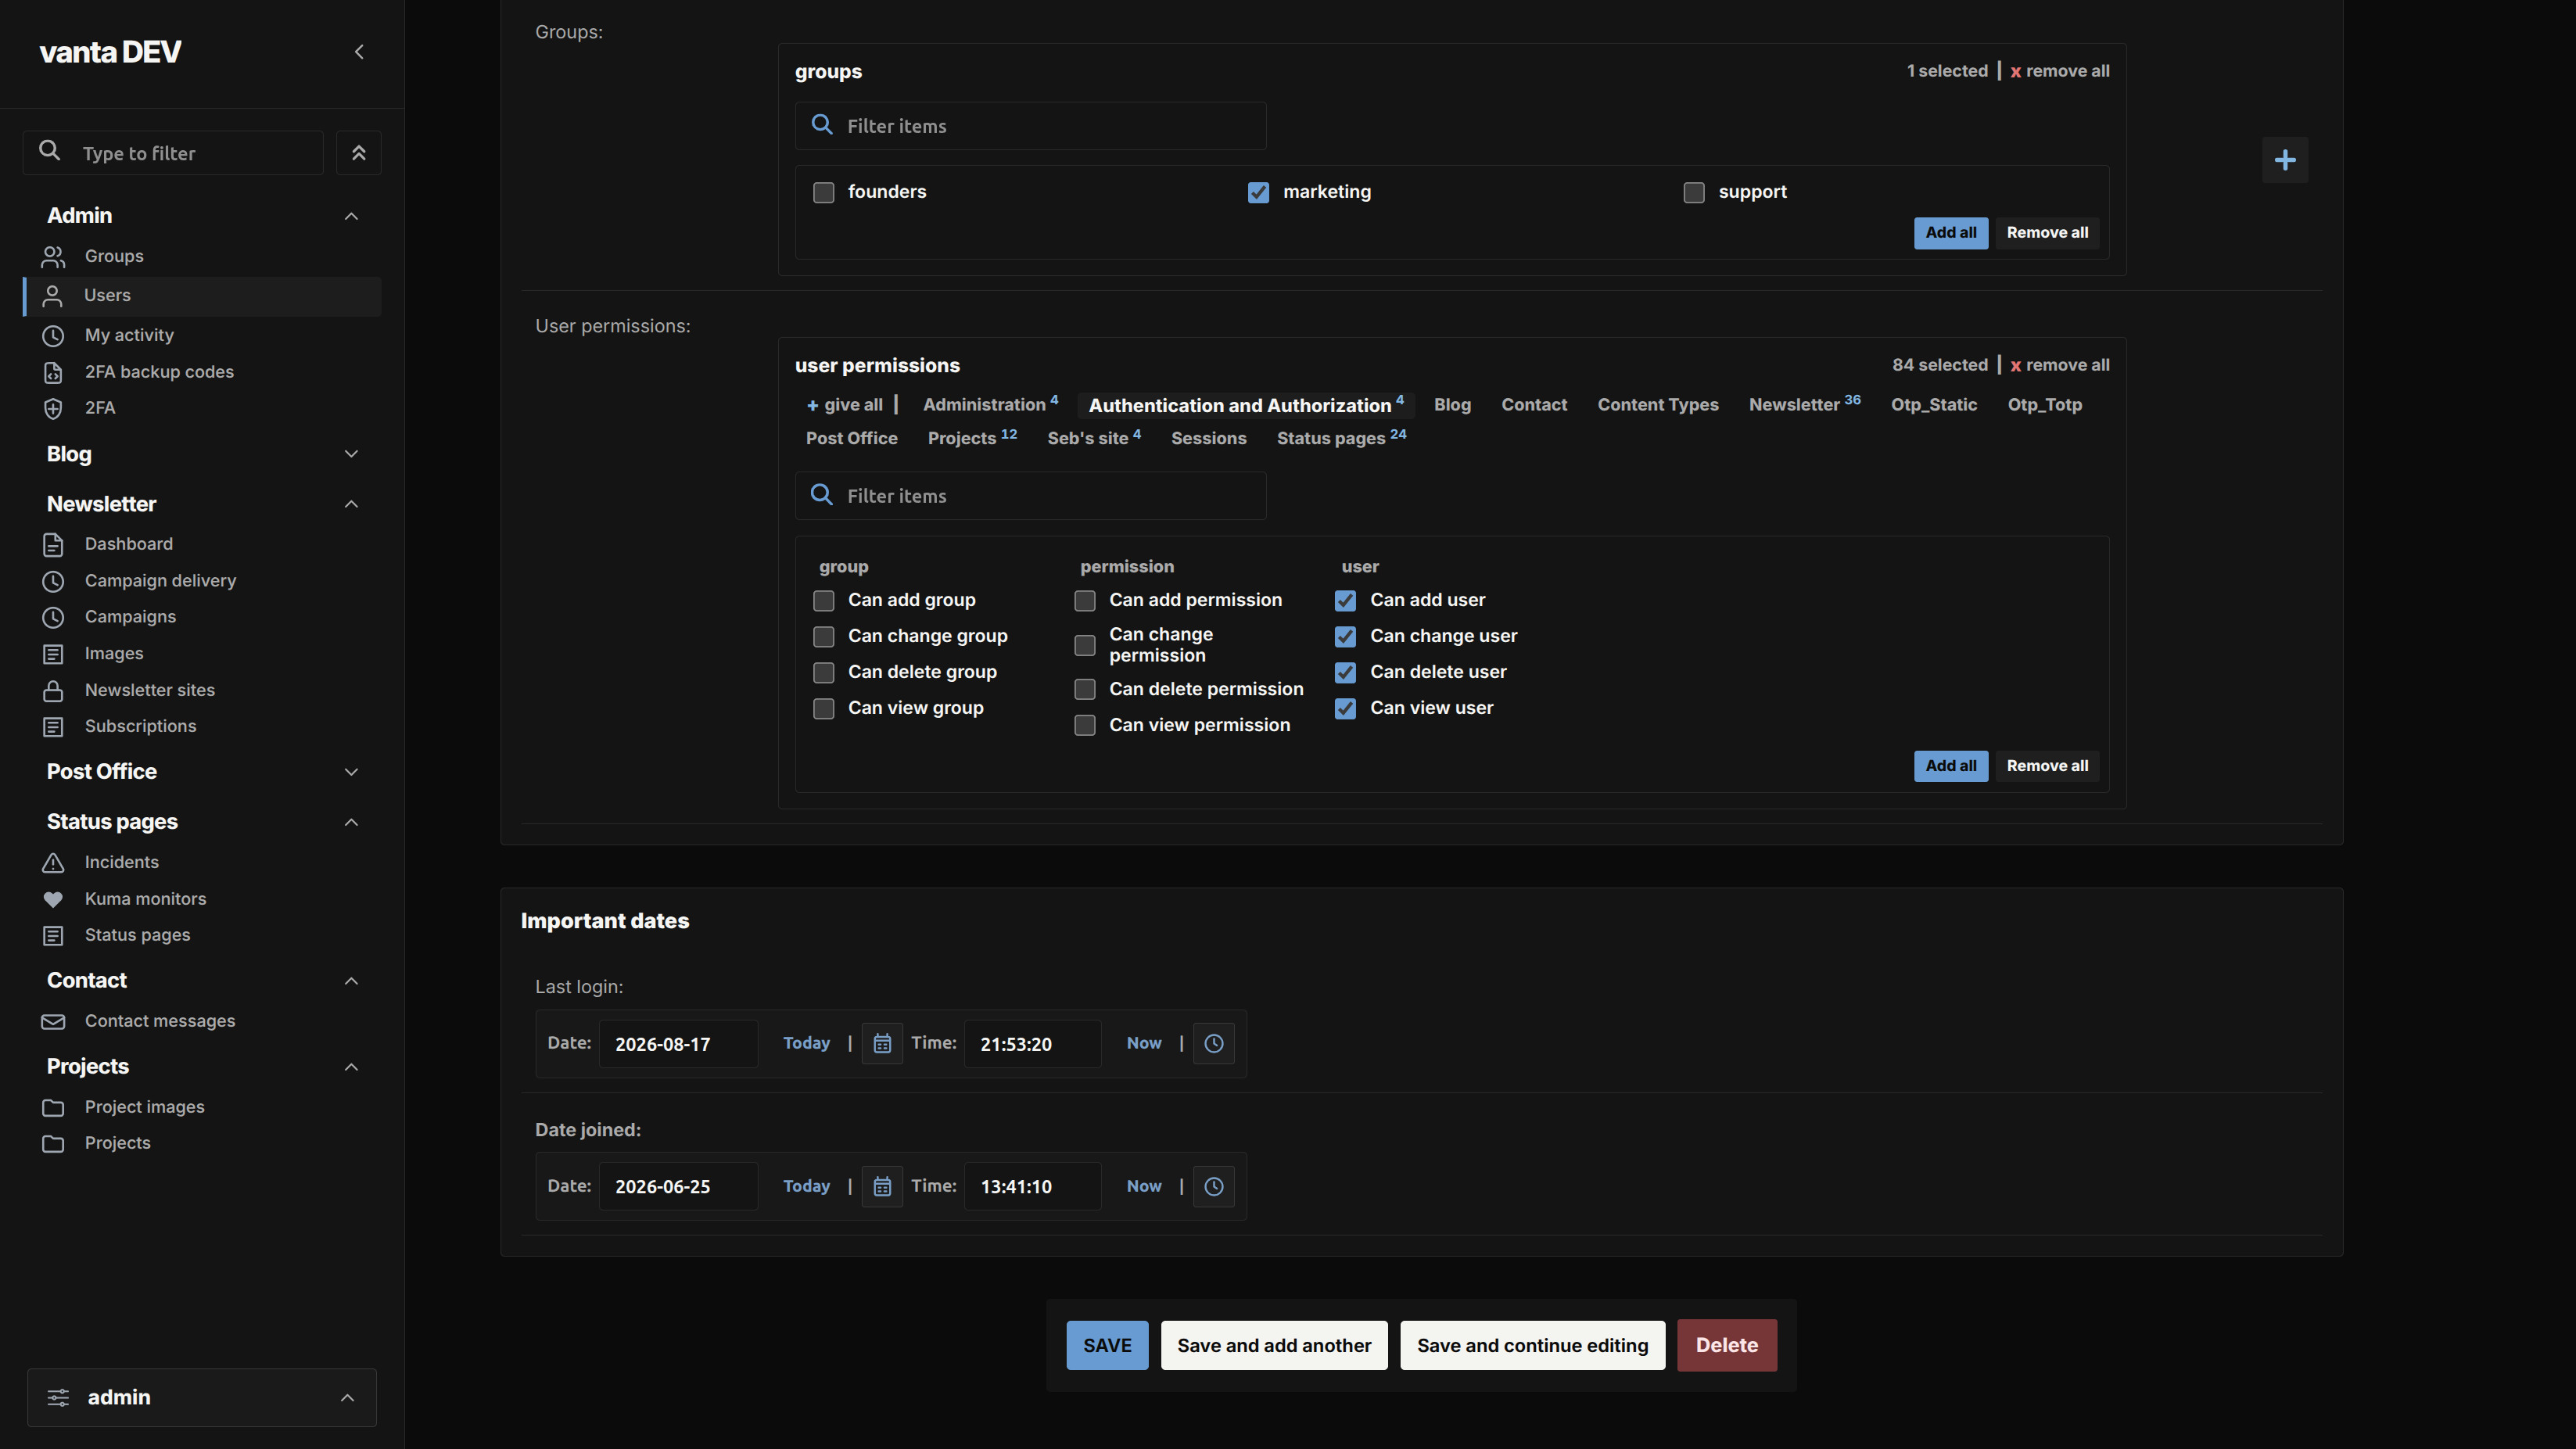Click the Newsletter sites lock icon
The height and width of the screenshot is (1449, 2576).
[x=53, y=691]
